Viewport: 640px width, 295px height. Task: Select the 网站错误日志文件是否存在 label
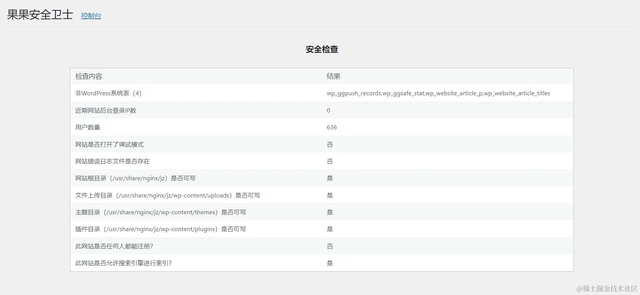(x=112, y=161)
